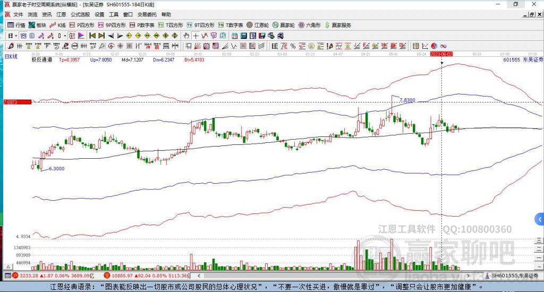The image size is (544, 292).
Task: Jump to last bar with skip-to-end icon
Action: 101,36
